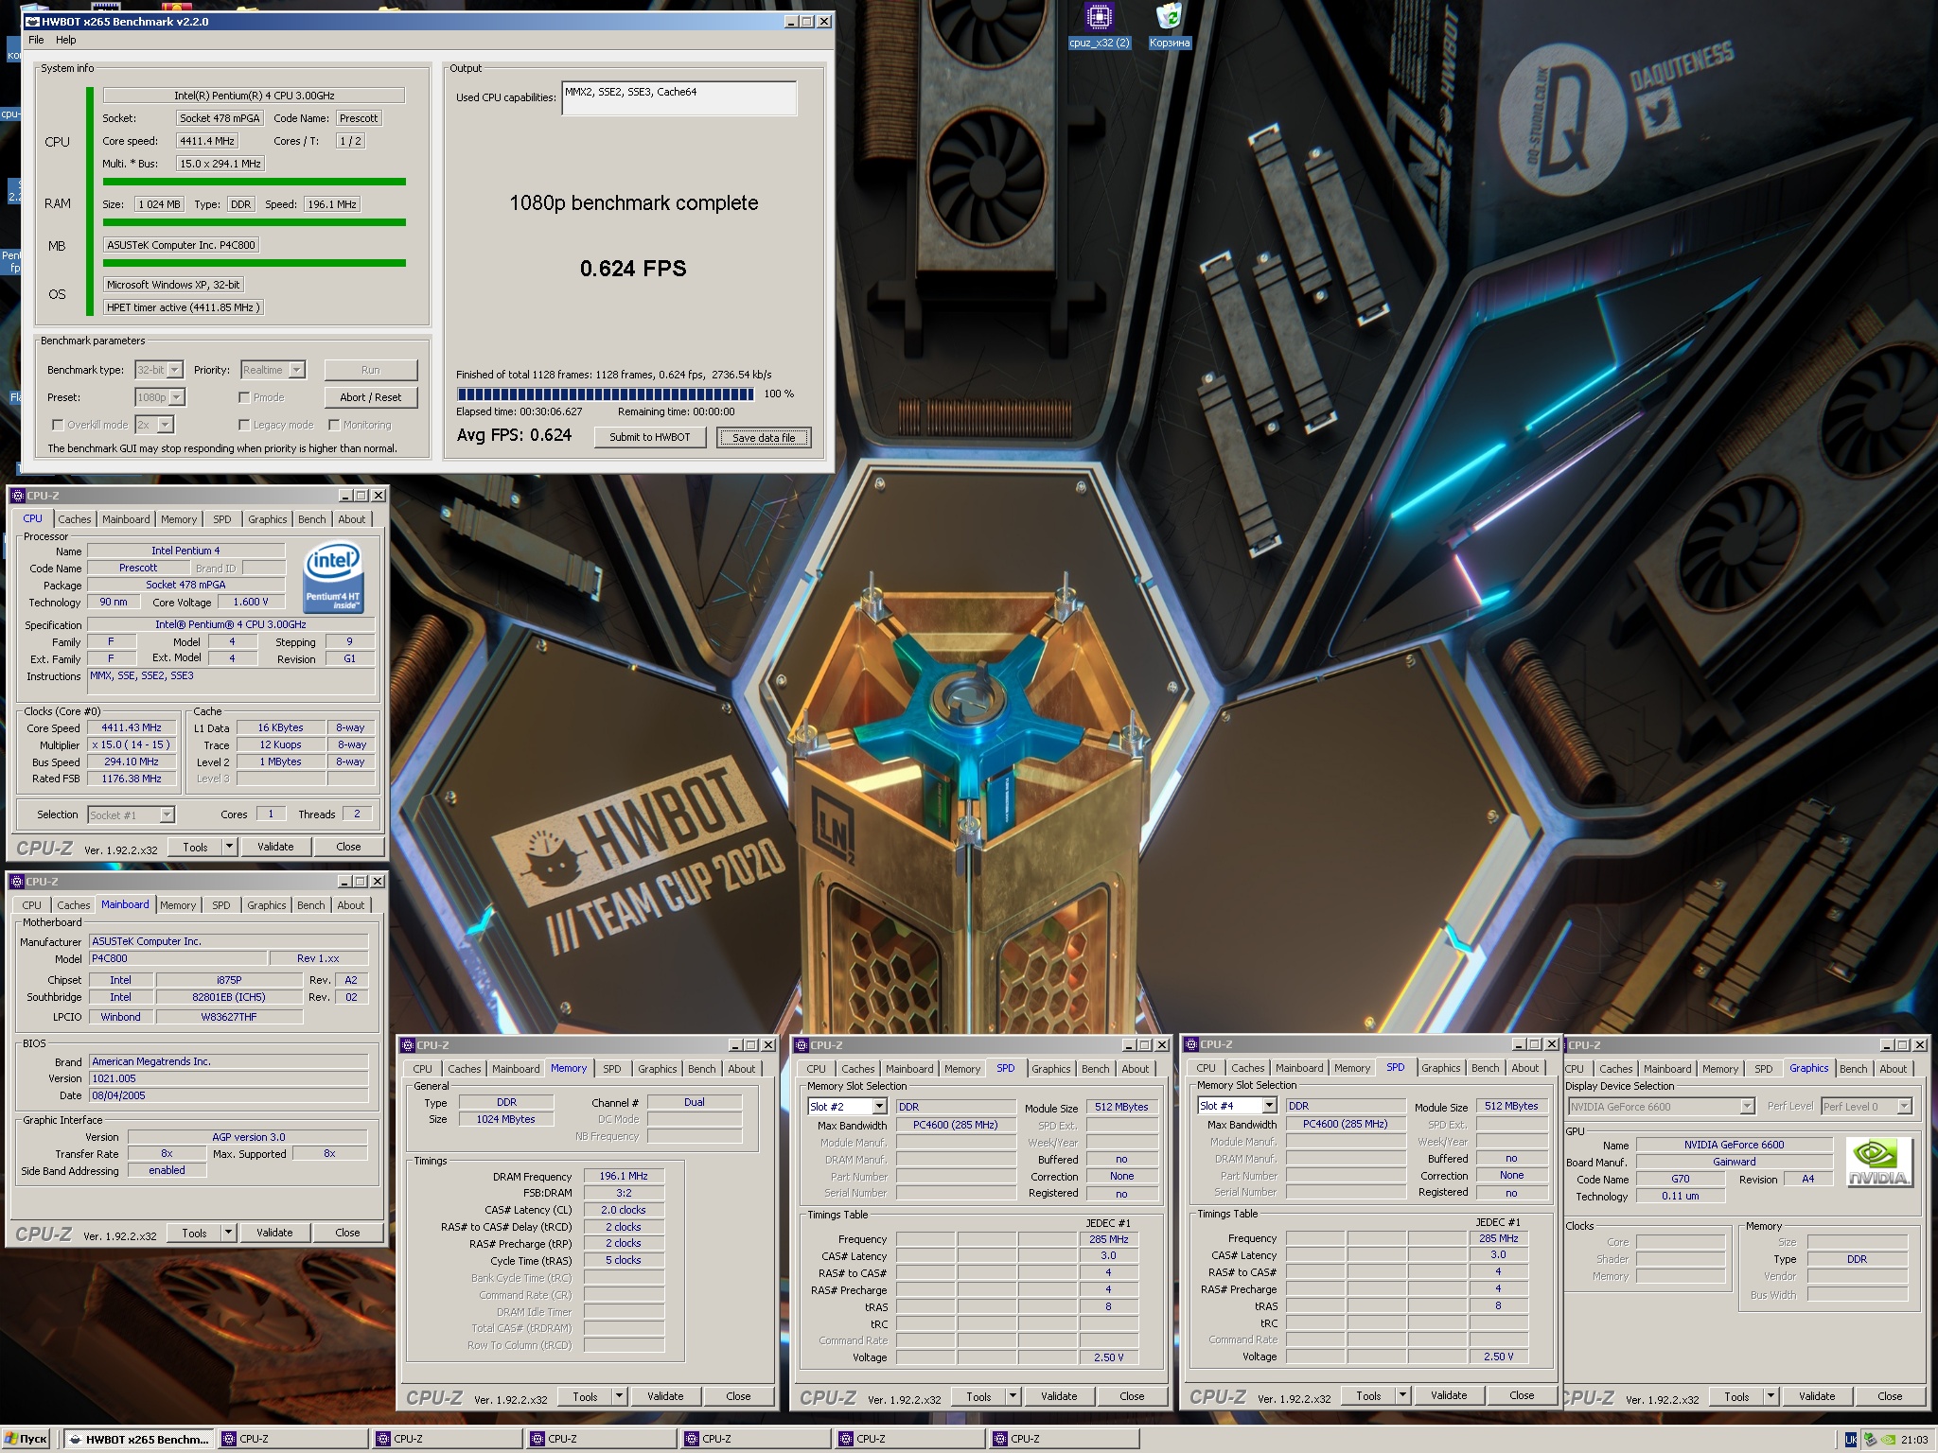The height and width of the screenshot is (1453, 1938).
Task: Click the last CPU-Z taskbar button
Action: (x=1065, y=1439)
